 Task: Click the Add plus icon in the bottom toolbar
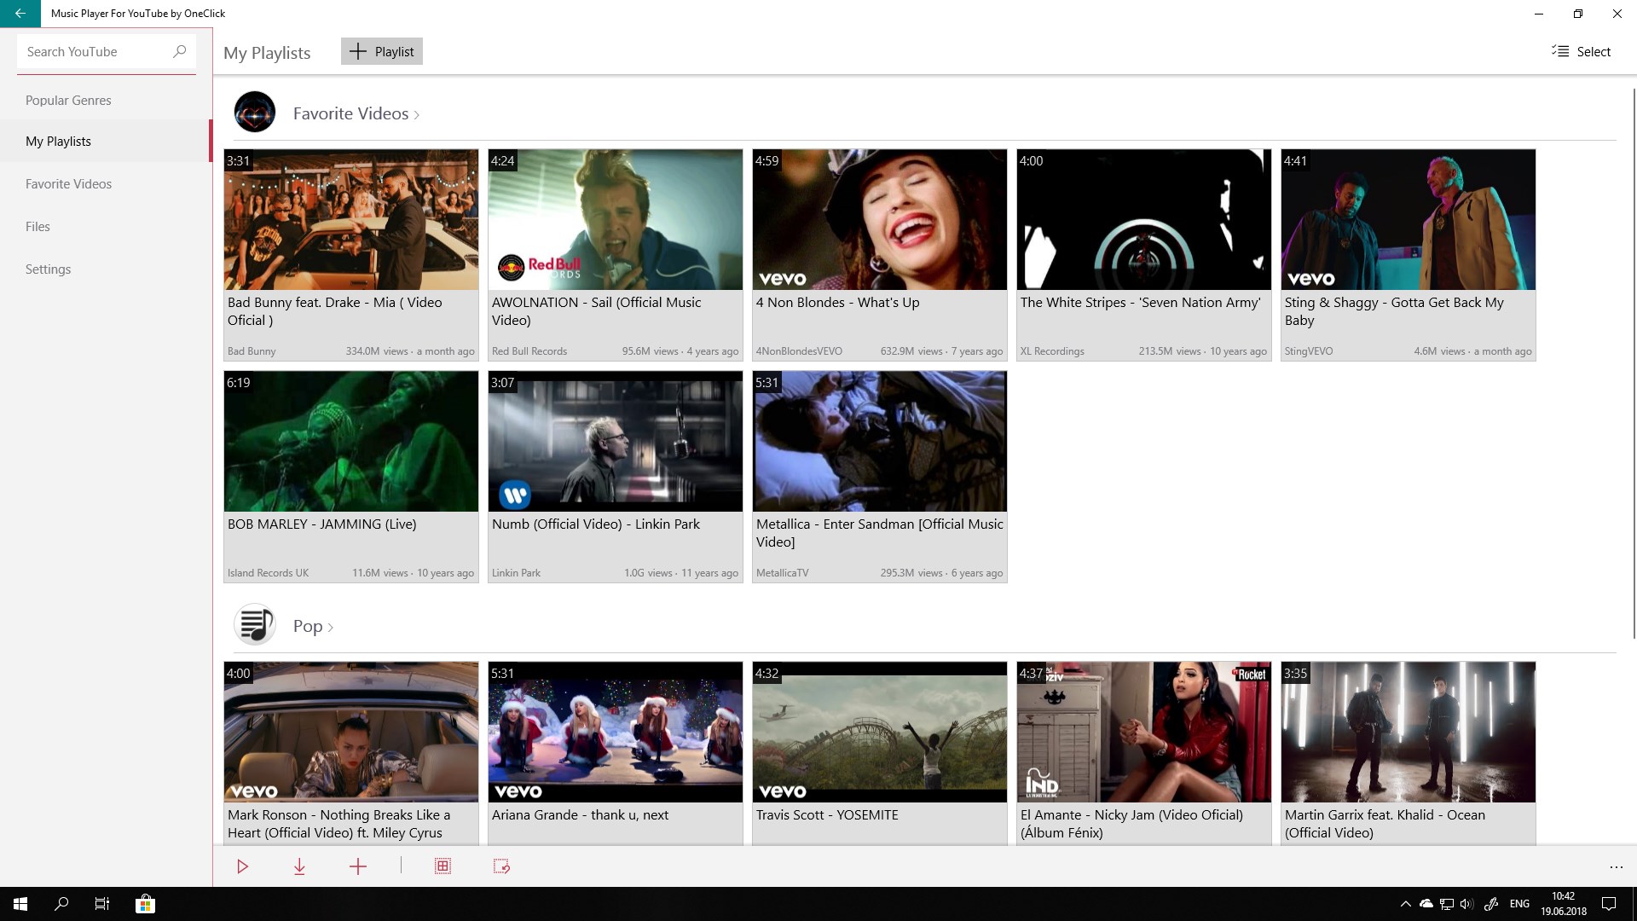358,866
